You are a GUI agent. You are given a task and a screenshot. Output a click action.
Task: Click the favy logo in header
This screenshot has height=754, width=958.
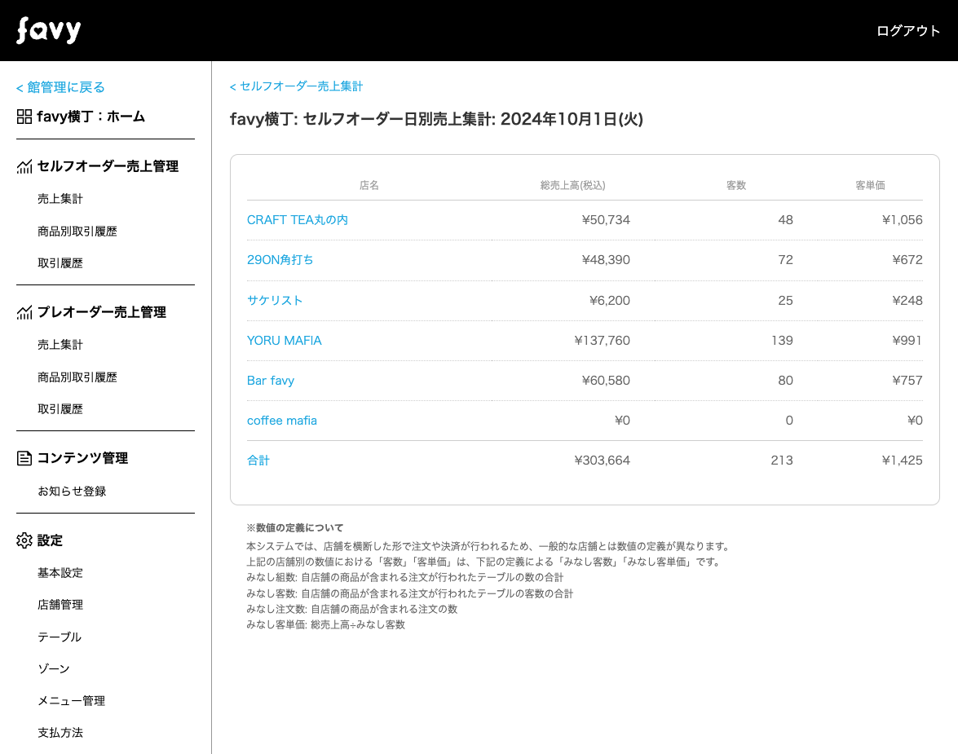(48, 30)
